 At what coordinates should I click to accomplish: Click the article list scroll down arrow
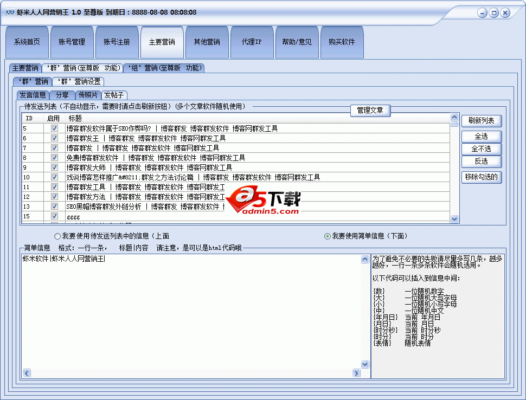coord(454,219)
